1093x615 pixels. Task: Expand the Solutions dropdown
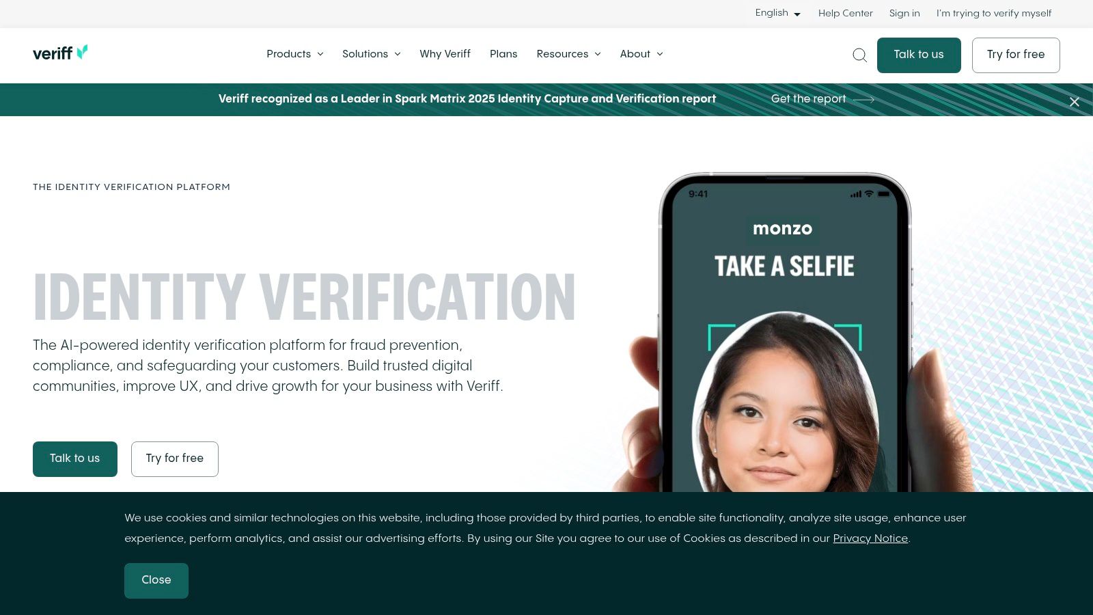point(371,54)
